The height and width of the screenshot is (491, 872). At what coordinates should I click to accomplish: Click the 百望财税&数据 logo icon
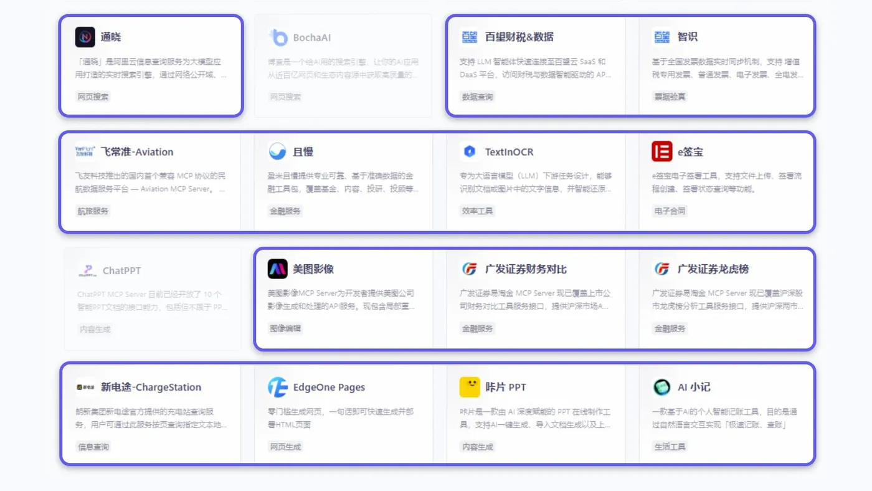click(x=470, y=37)
